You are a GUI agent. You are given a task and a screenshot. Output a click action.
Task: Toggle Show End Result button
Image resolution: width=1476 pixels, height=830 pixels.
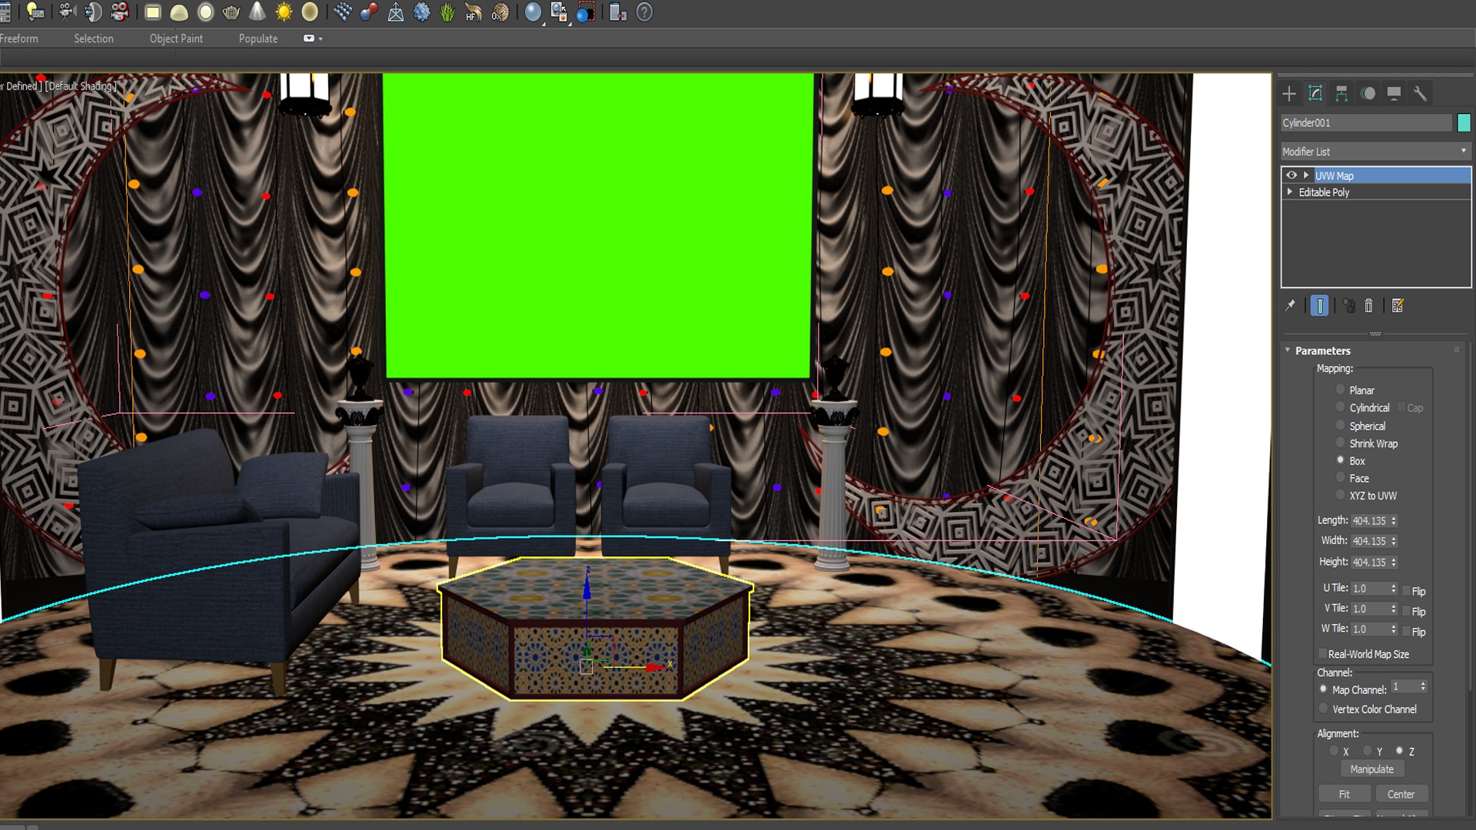click(1319, 306)
